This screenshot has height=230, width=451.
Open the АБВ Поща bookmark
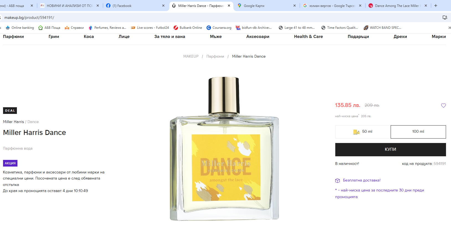[x=49, y=28]
